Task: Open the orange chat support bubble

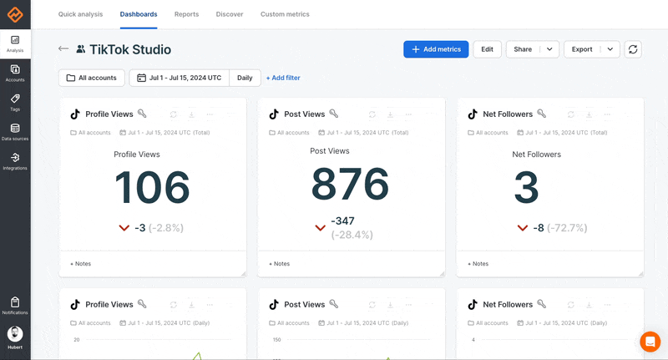Action: pyautogui.click(x=650, y=342)
